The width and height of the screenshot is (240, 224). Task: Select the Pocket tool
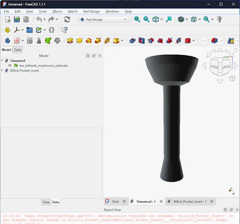132,41
